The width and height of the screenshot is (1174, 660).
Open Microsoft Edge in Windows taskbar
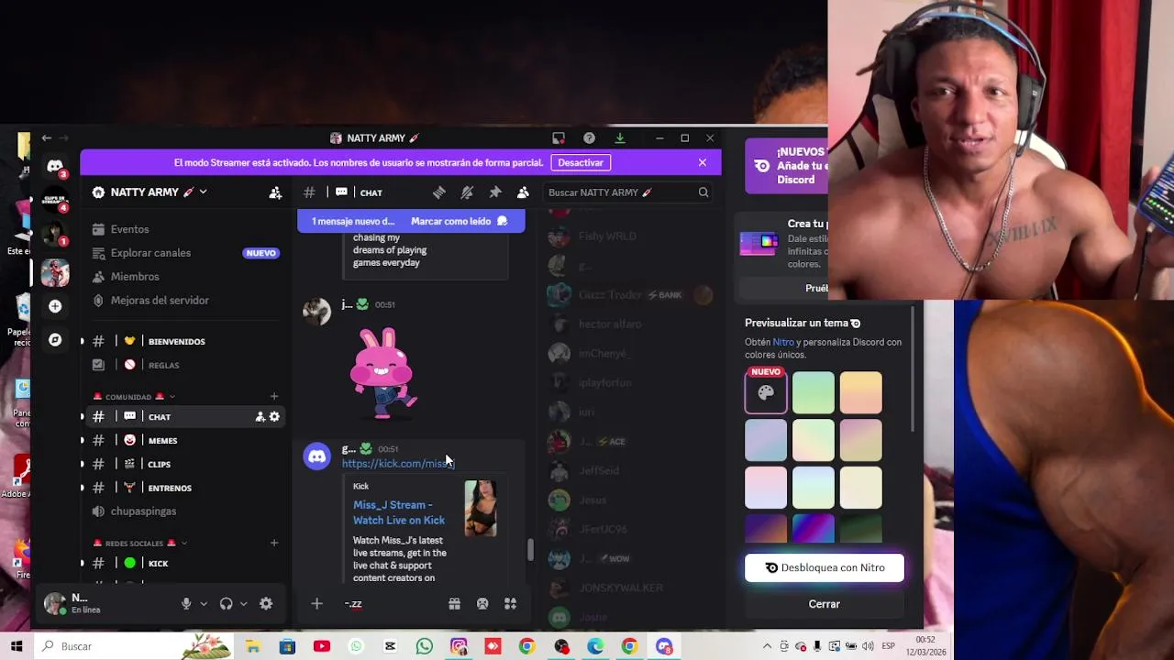pos(595,646)
